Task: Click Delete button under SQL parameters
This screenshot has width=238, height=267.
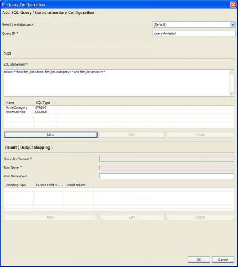Action: [200, 135]
